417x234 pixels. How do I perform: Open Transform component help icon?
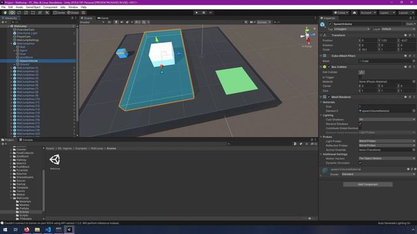pyautogui.click(x=405, y=35)
